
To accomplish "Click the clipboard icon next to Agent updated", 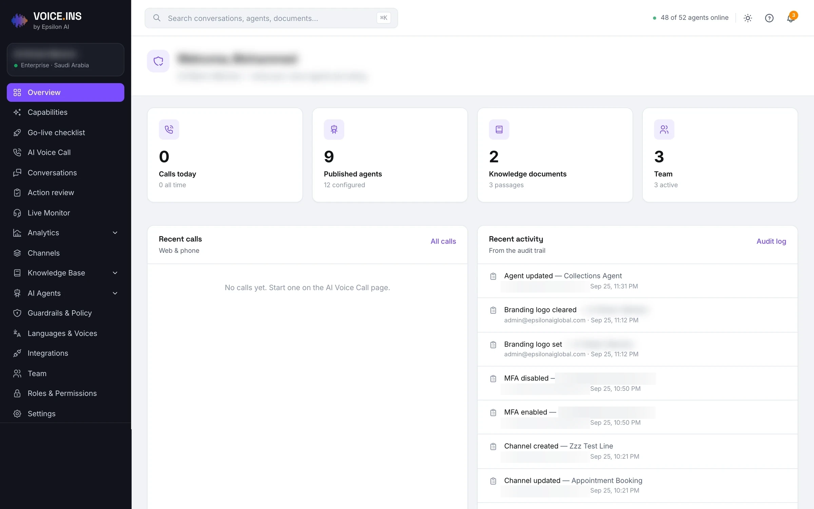I will point(493,276).
